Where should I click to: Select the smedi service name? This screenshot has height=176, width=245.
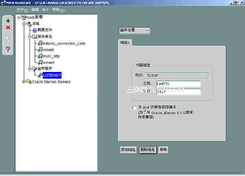49,50
